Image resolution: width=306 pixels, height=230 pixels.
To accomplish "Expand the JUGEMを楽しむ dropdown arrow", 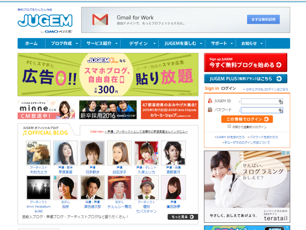I will (x=201, y=43).
